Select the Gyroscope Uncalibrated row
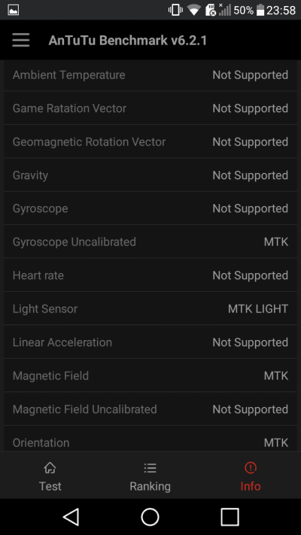The width and height of the screenshot is (301, 535). tap(150, 242)
